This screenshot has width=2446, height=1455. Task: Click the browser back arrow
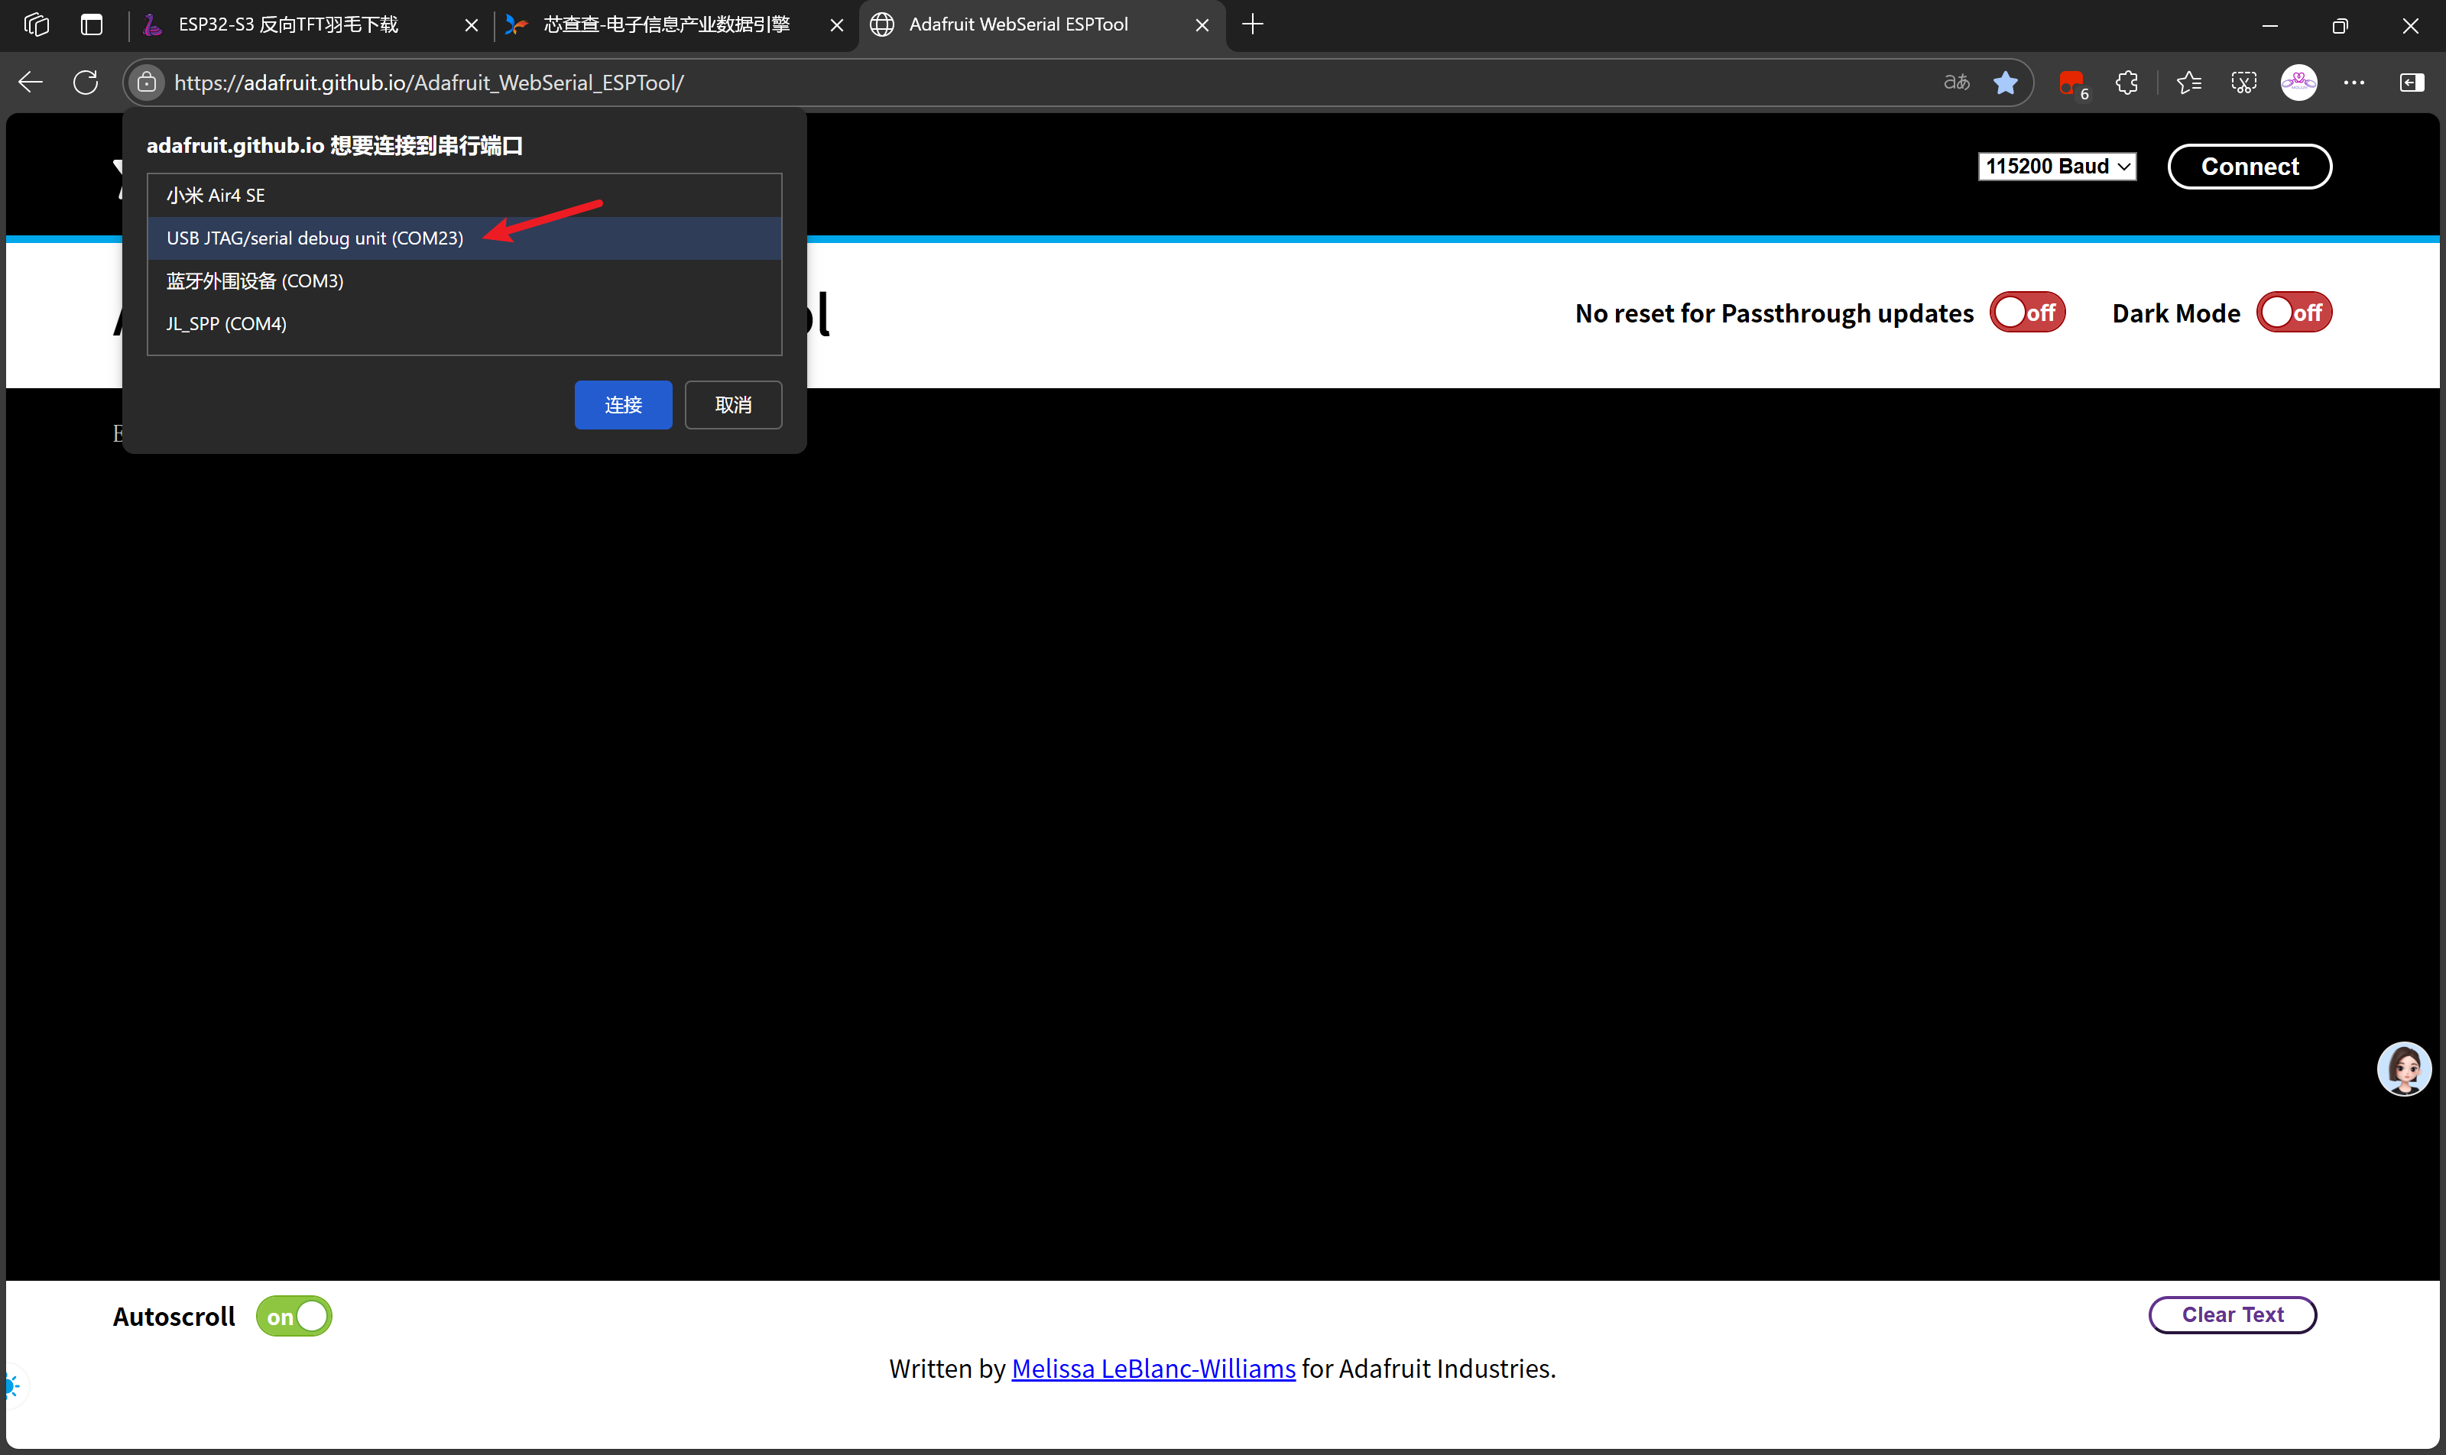click(x=31, y=83)
